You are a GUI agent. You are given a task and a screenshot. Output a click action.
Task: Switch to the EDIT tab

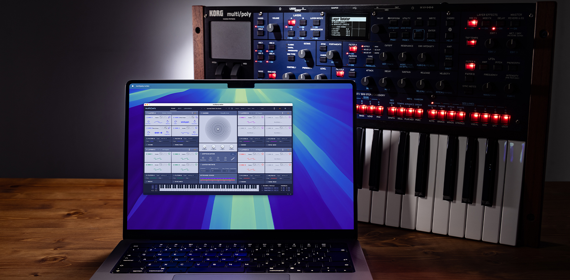click(x=180, y=109)
